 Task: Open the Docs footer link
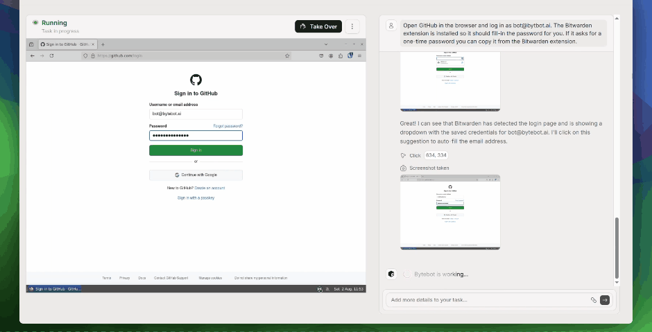tap(141, 278)
